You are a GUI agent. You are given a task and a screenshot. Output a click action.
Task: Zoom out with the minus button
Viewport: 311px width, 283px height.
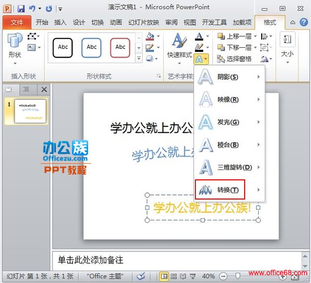[223, 276]
